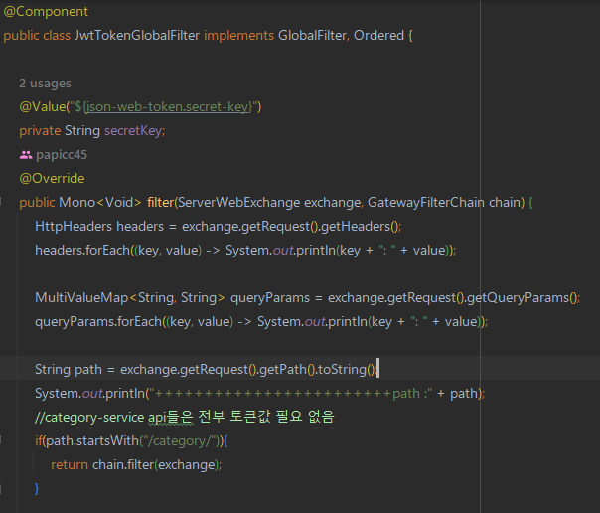Open the papicc45 author hint
Viewport: 600px width, 513px height.
pyautogui.click(x=62, y=155)
